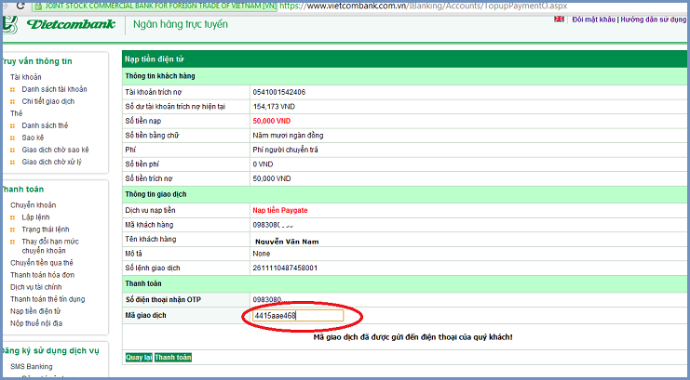Screen dimensions: 690x380
Task: Select 'Danh sách thẻ' sidebar item
Action: point(46,125)
